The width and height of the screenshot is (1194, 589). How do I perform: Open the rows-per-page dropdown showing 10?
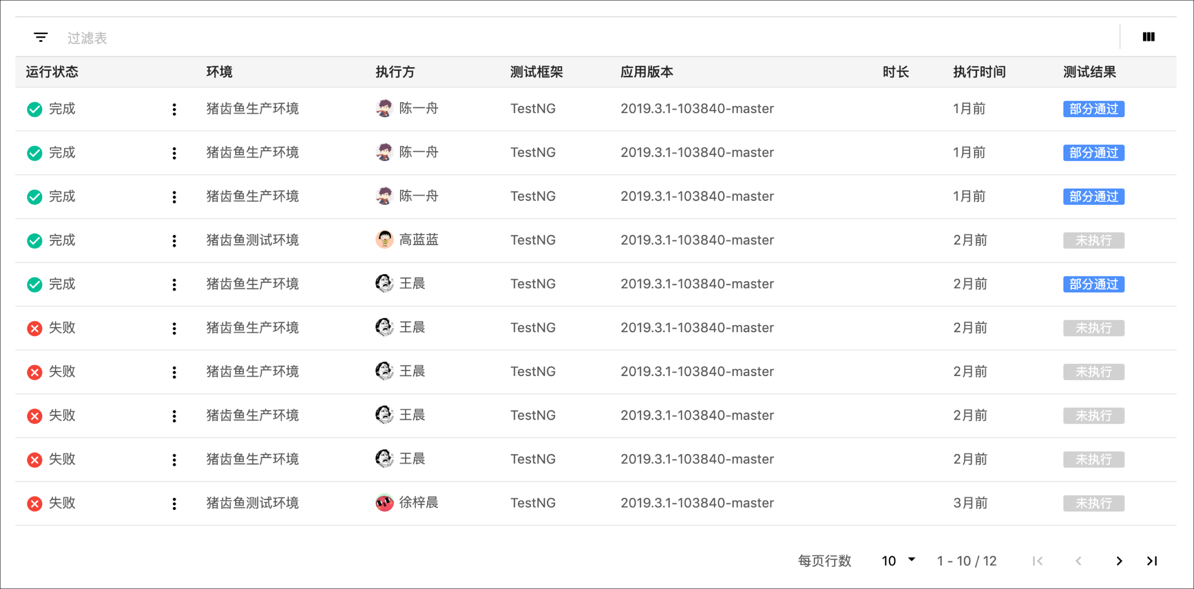pos(898,561)
